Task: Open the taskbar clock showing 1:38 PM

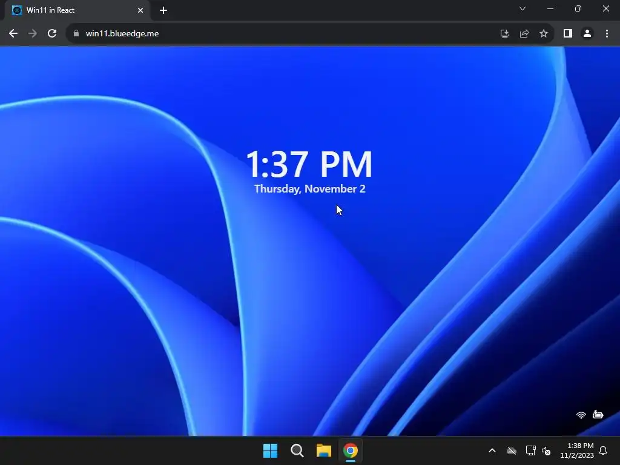Action: pos(577,450)
